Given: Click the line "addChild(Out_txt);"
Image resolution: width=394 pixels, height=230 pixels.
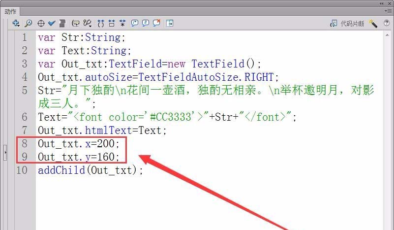Looking at the screenshot, I should (91, 170).
